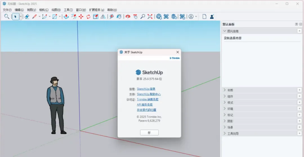Image resolution: width=304 pixels, height=157 pixels.
Task: Open the 相机(C) menu
Action: pos(44,10)
